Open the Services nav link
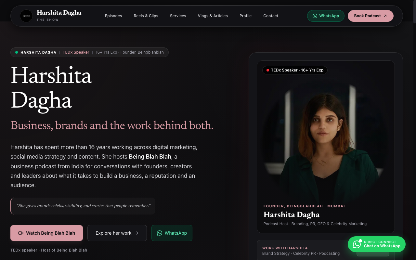 (x=178, y=16)
